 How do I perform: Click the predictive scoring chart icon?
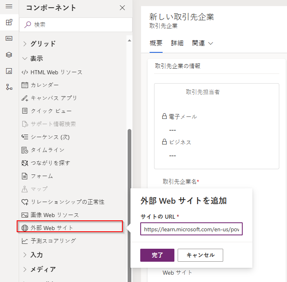click(x=25, y=241)
